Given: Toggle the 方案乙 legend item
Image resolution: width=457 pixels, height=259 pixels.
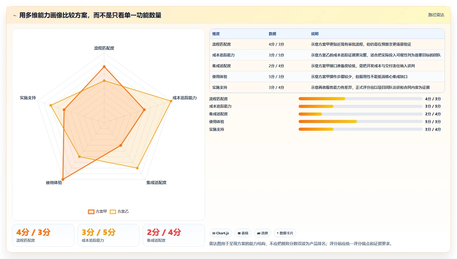Looking at the screenshot, I should [119, 212].
